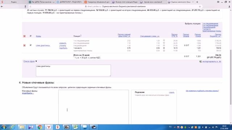Reload the page with the refresh icon
This screenshot has height=130, width=232.
click(x=30, y=6)
